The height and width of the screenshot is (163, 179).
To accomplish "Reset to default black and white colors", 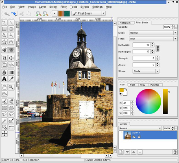I will (x=121, y=94).
